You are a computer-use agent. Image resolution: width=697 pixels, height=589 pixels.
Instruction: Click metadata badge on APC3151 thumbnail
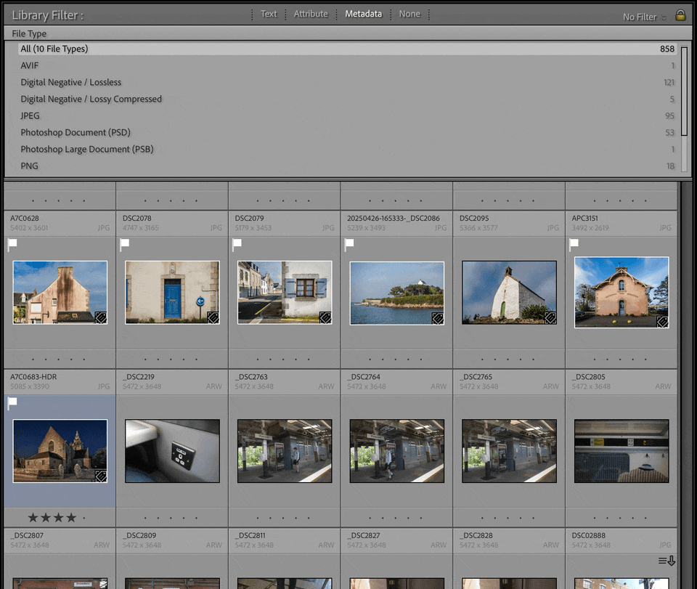click(x=662, y=322)
